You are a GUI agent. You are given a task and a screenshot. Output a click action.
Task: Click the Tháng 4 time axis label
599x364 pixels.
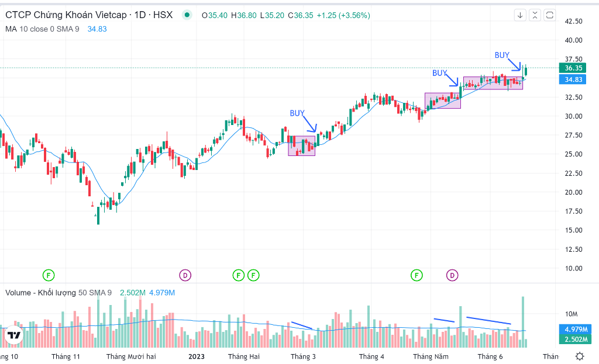click(x=371, y=356)
